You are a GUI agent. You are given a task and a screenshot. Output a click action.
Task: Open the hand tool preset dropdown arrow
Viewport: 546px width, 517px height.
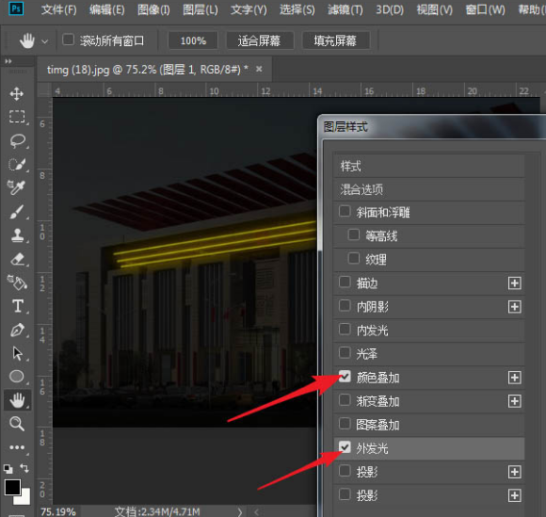coord(44,41)
